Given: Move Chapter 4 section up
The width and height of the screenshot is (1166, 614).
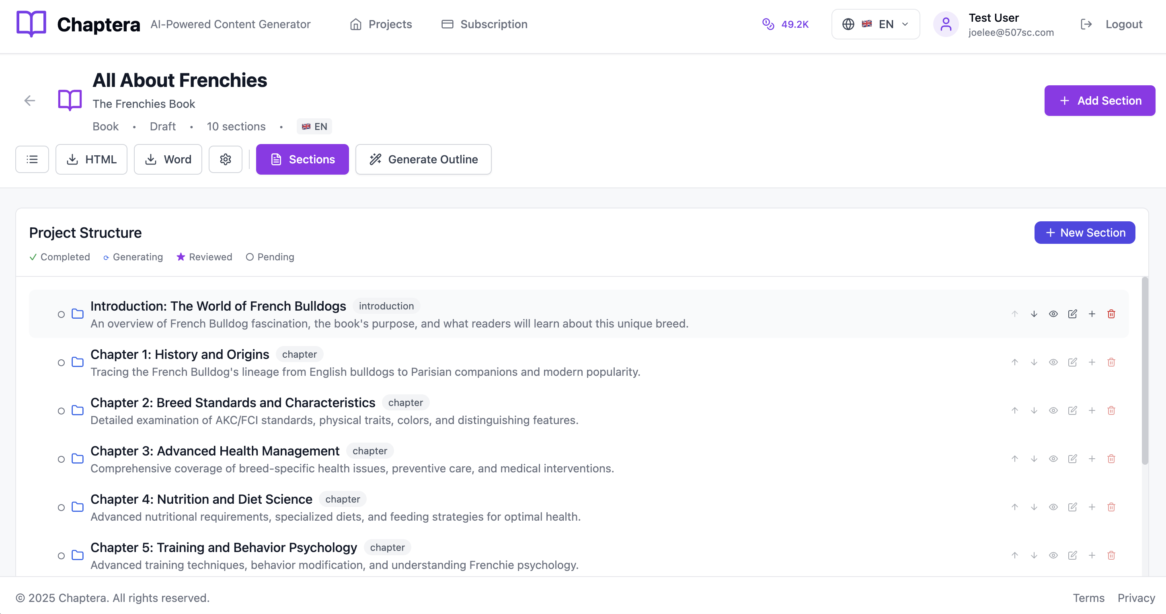Looking at the screenshot, I should click(1015, 507).
